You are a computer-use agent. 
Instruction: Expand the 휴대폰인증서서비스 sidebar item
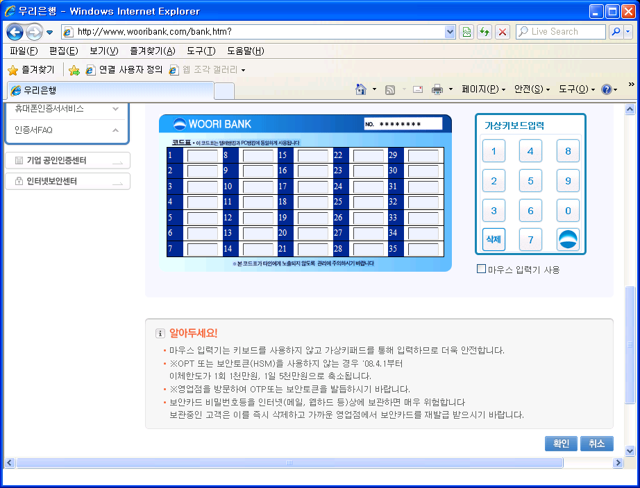67,109
